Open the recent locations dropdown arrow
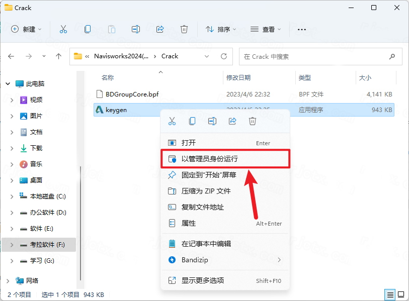This screenshot has height=301, width=409. [x=44, y=56]
